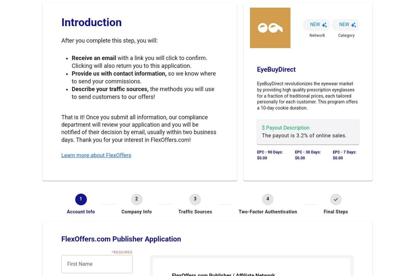
Task: Focus the First Name input field
Action: tap(97, 264)
